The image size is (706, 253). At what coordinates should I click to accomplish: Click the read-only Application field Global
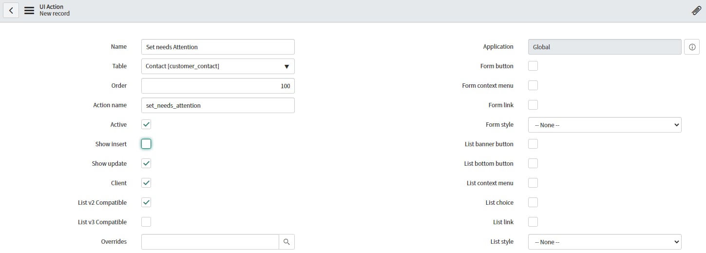point(605,47)
